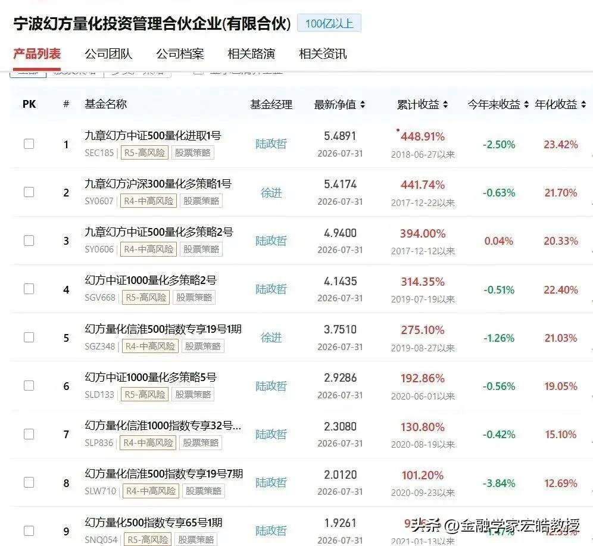Select annualized return 15.10%
Image resolution: width=593 pixels, height=546 pixels.
click(561, 435)
